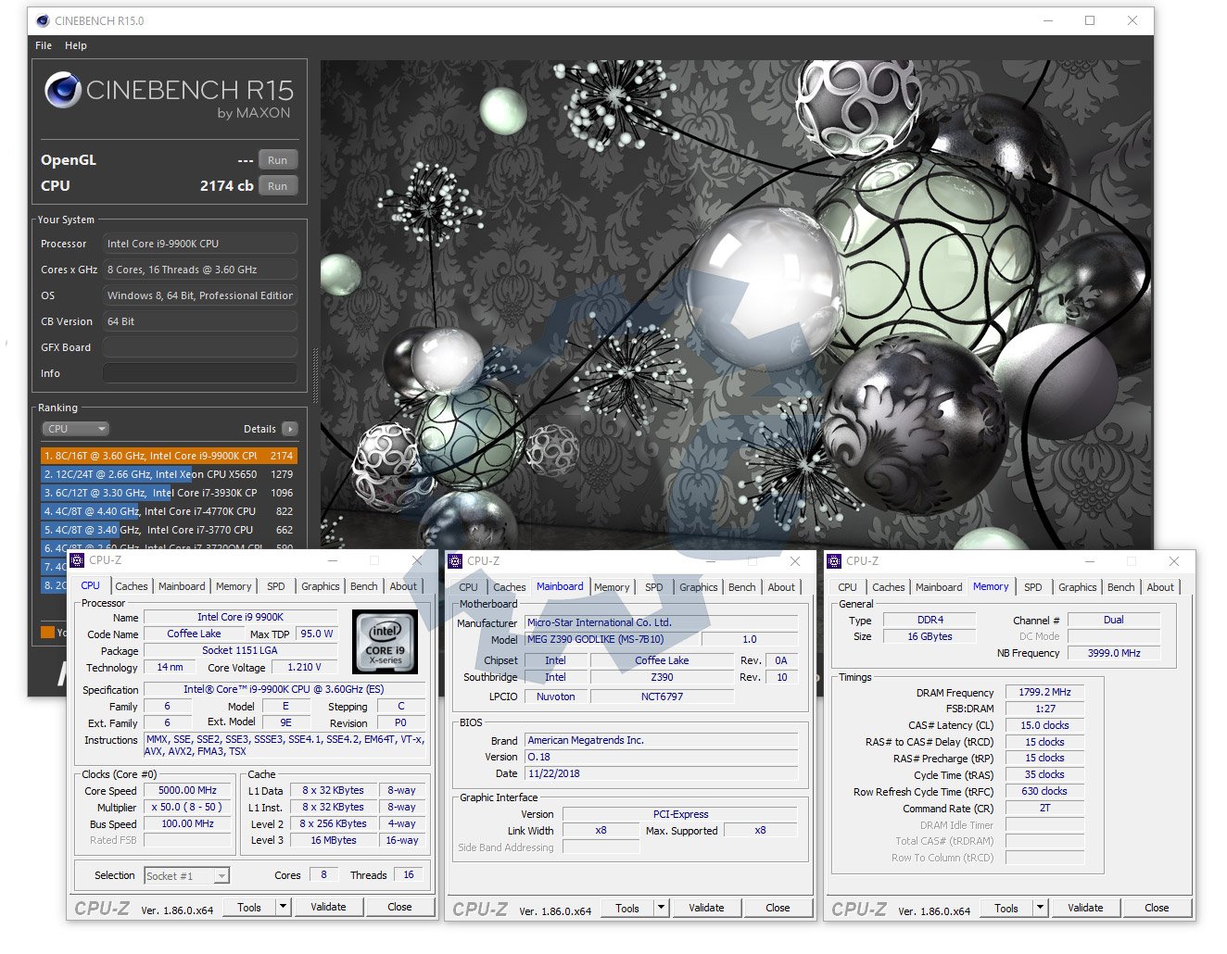
Task: Switch to About tab in CPU-Z Memory window
Action: coord(1160,587)
